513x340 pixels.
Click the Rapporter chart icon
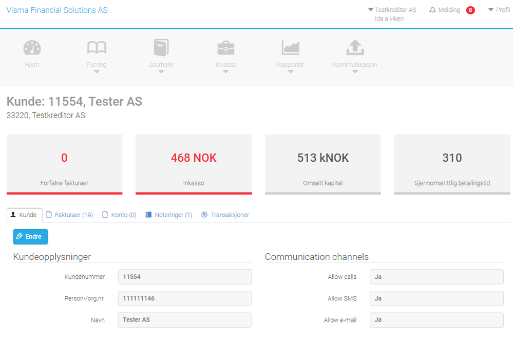click(291, 48)
